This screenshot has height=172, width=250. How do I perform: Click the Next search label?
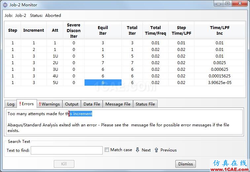coord(146,150)
